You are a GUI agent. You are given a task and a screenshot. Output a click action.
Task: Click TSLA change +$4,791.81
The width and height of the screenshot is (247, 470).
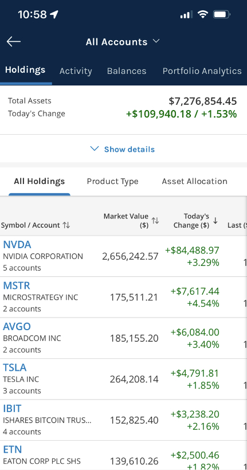195,374
